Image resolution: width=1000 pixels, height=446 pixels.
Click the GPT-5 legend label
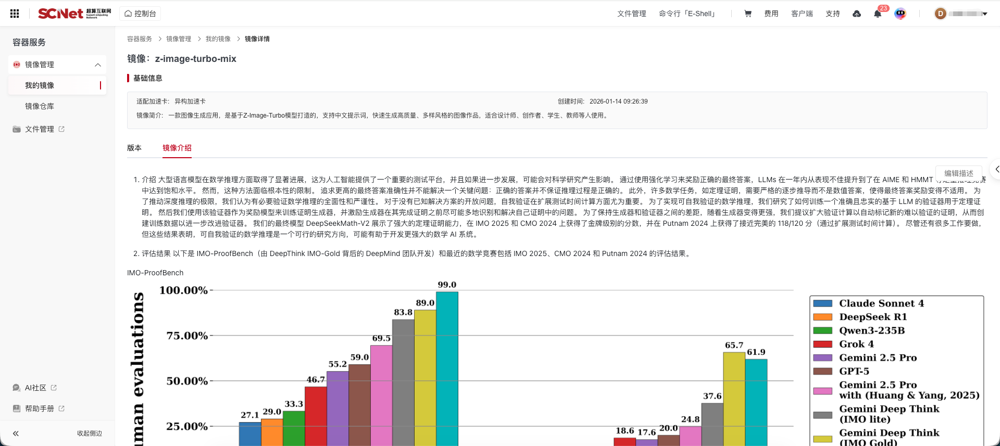[x=854, y=371]
